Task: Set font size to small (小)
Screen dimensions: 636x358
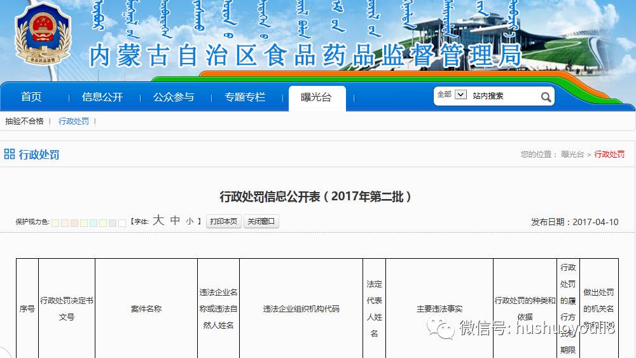Action: tap(190, 221)
